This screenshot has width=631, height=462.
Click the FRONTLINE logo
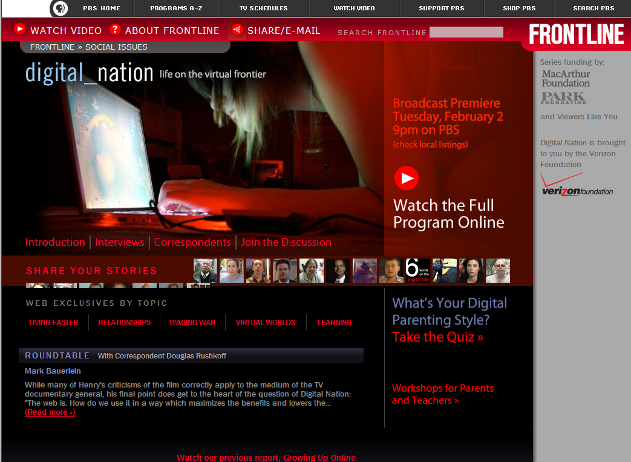[577, 35]
